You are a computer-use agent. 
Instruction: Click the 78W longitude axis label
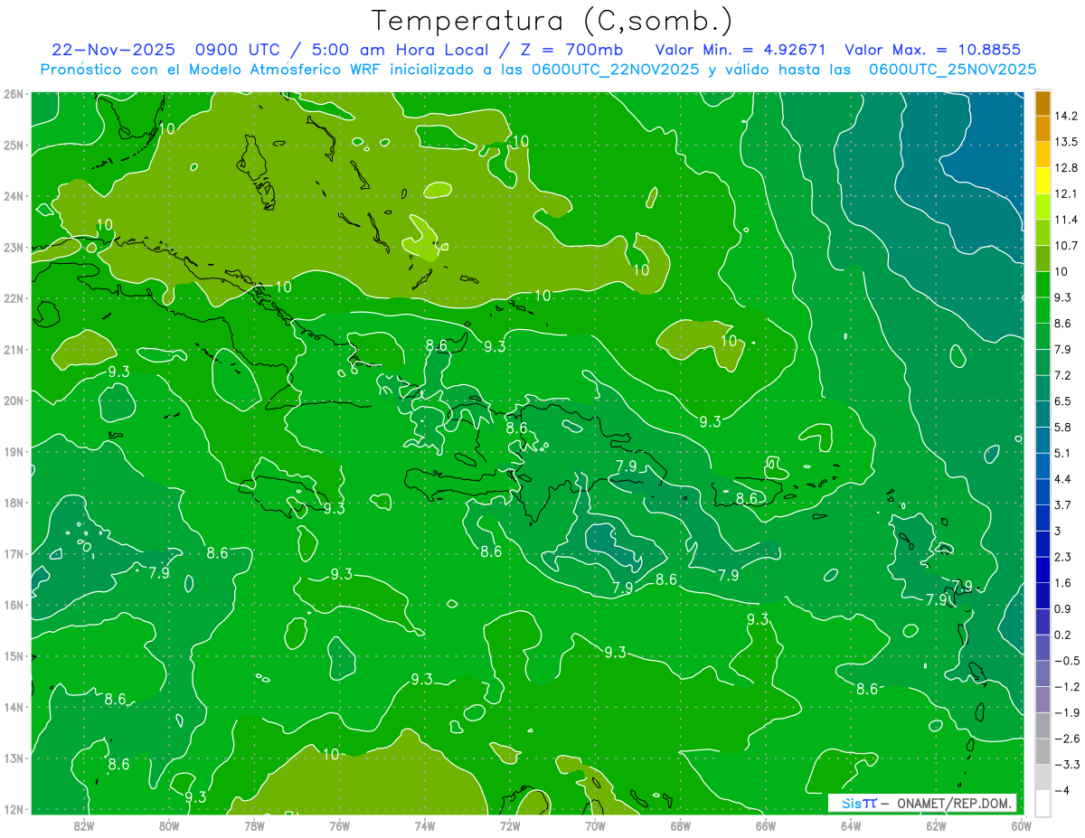pos(254,825)
